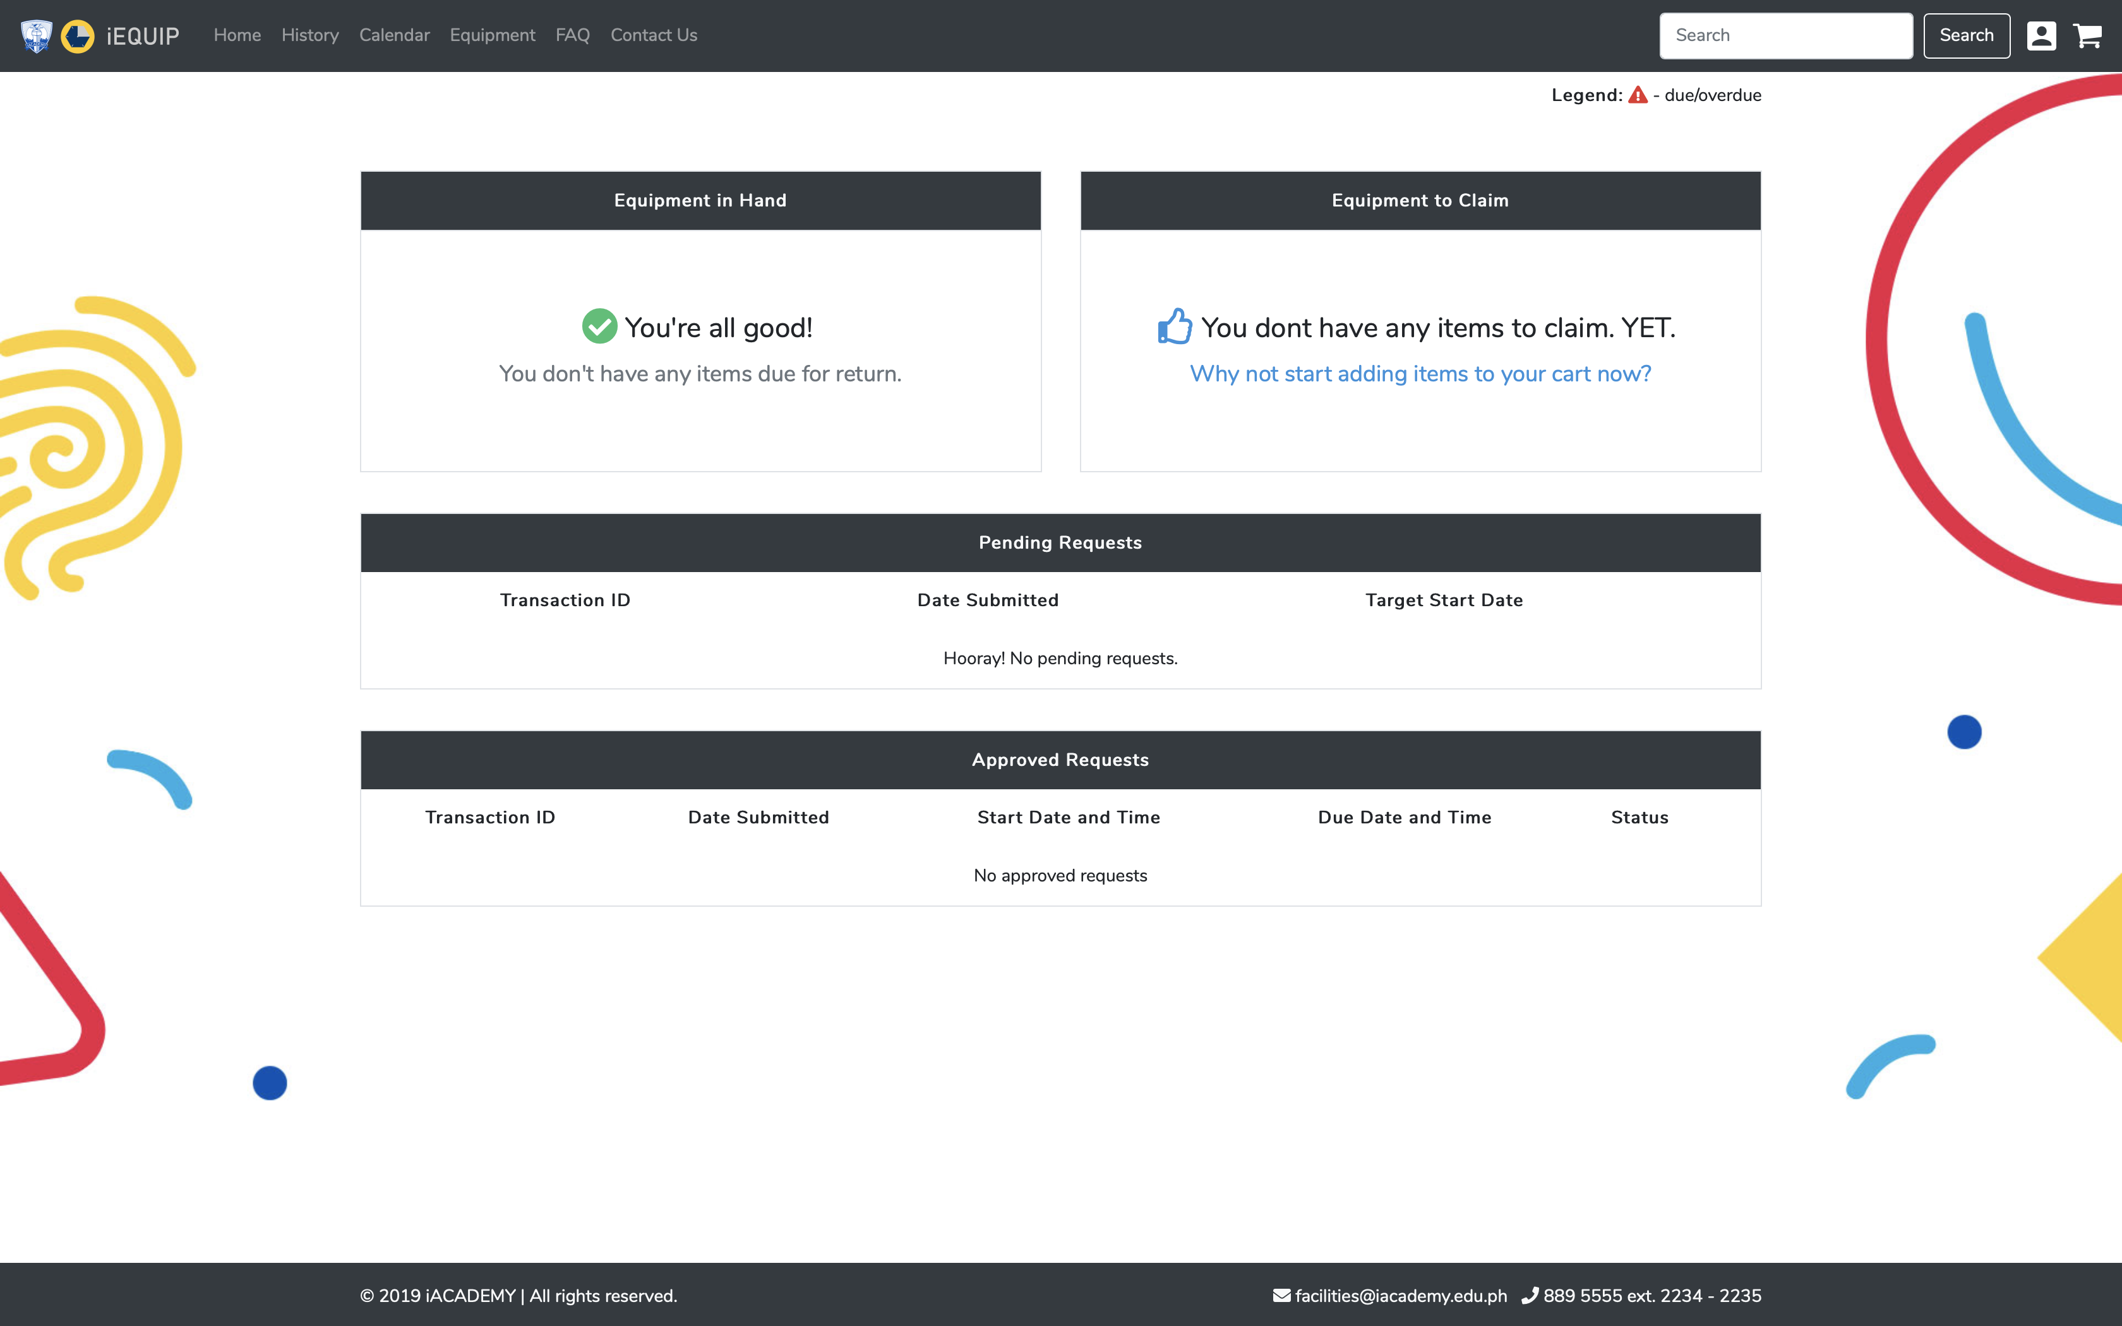Click the Search button
2122x1326 pixels.
[1967, 36]
